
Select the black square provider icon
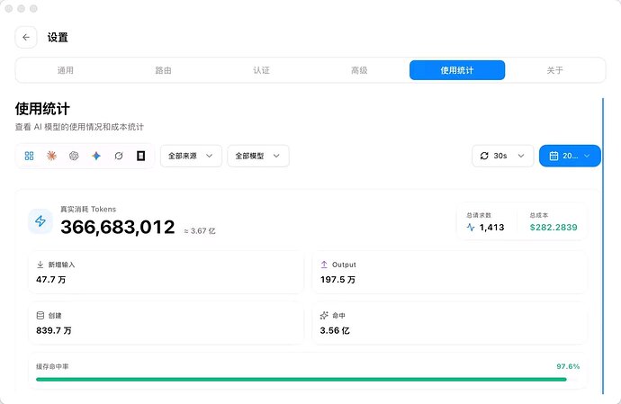click(x=140, y=156)
